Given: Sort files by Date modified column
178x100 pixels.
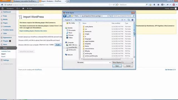Looking at the screenshot, I should (x=116, y=23).
